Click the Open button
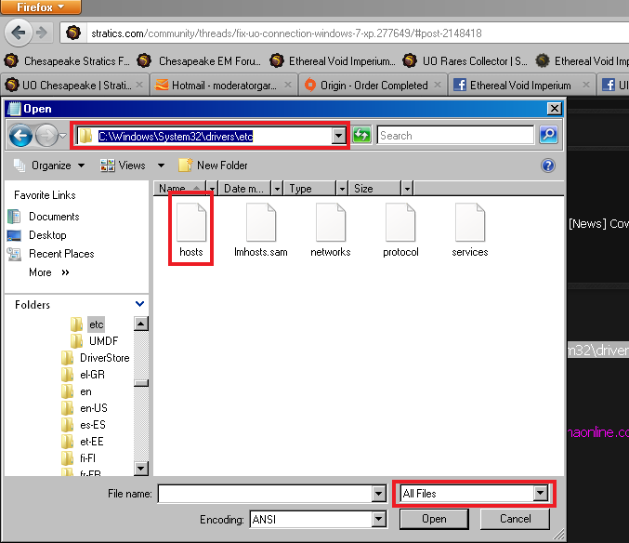Image resolution: width=629 pixels, height=543 pixels. [x=434, y=519]
